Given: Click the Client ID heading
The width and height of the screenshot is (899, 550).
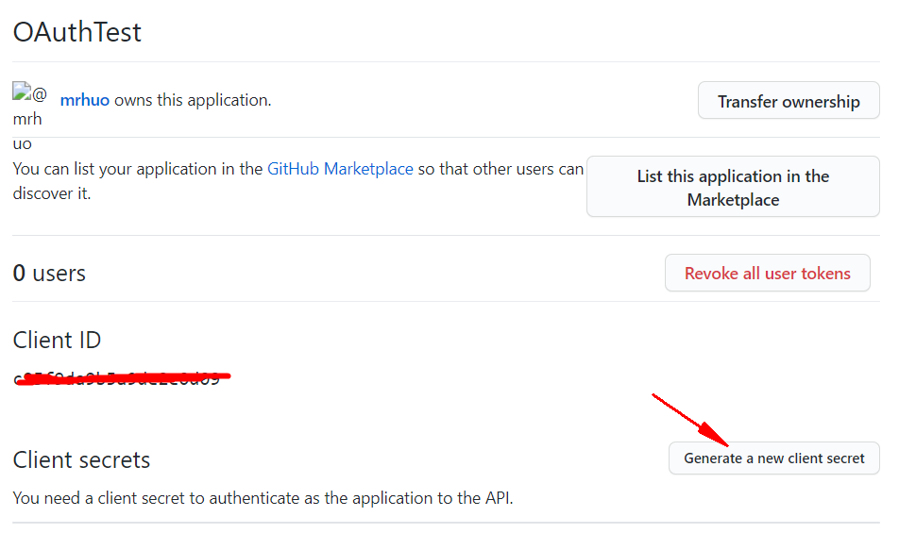Looking at the screenshot, I should 57,340.
